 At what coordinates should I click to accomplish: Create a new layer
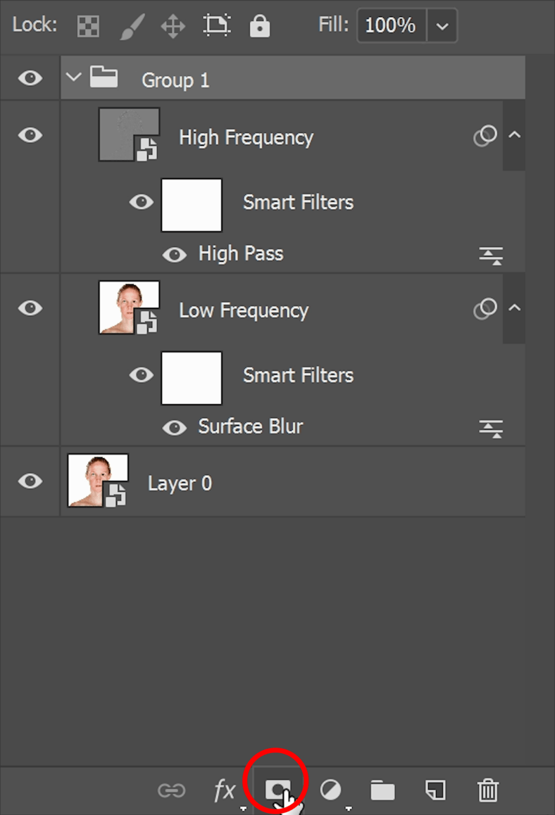coord(435,790)
